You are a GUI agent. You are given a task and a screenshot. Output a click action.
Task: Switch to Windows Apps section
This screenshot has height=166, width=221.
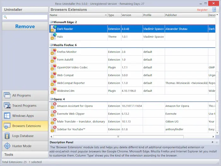click(x=25, y=116)
